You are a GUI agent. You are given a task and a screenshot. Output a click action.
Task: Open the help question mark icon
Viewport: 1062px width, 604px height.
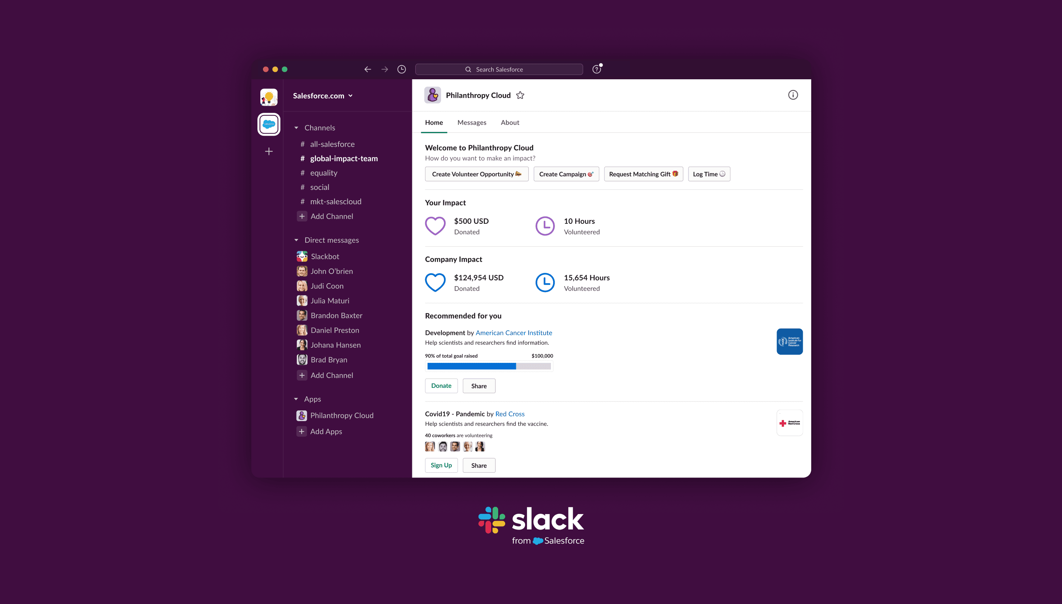pos(596,69)
